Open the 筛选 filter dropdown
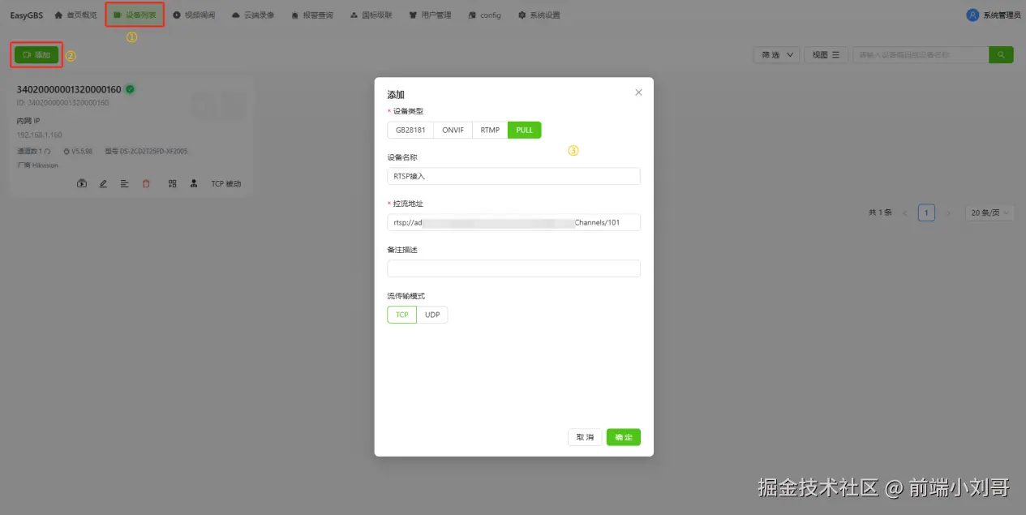This screenshot has height=515, width=1026. click(777, 54)
